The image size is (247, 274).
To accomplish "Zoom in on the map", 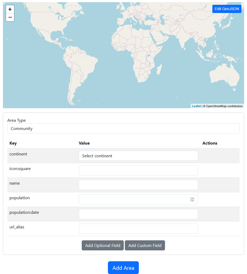I will 10,9.
